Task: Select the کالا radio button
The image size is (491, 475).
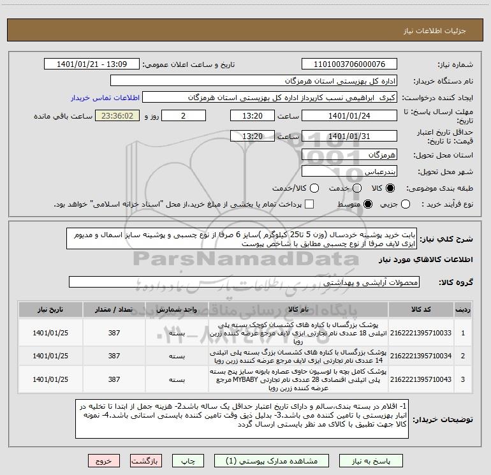Action: [x=390, y=188]
